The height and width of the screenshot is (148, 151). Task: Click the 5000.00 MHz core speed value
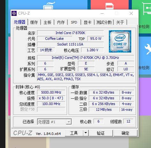point(51,92)
